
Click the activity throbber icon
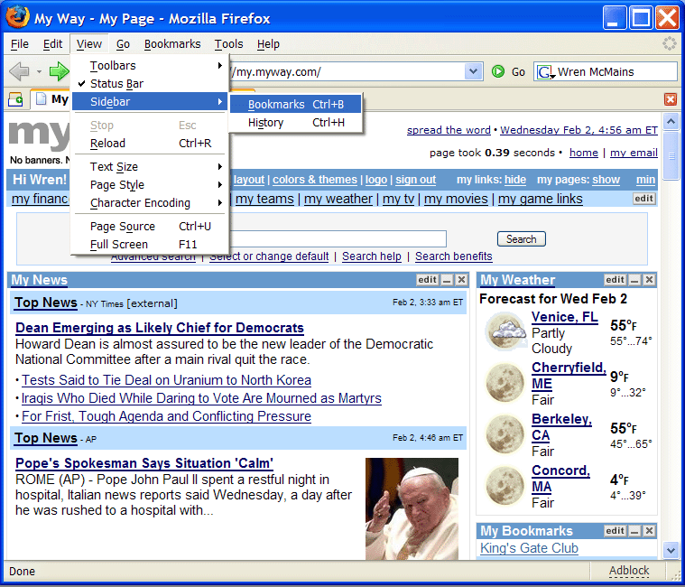click(670, 43)
